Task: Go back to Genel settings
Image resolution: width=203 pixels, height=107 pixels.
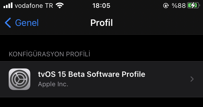Action: tap(22, 23)
